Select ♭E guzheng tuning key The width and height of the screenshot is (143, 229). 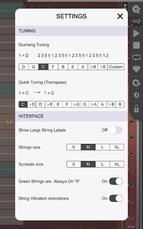point(103,67)
